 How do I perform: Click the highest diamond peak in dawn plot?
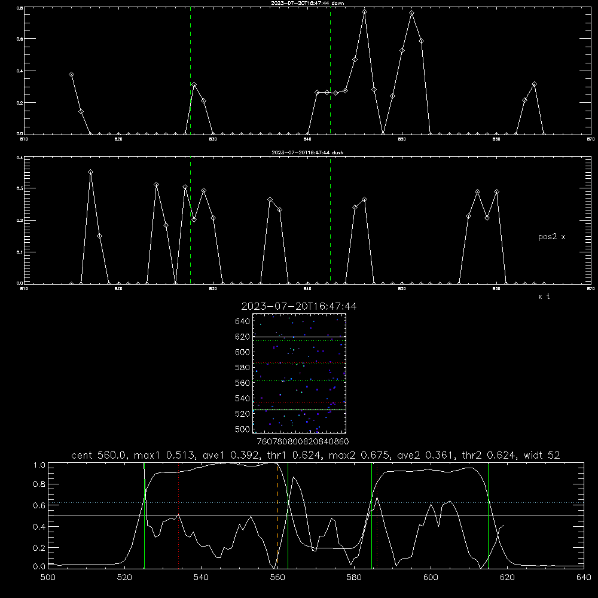(365, 12)
